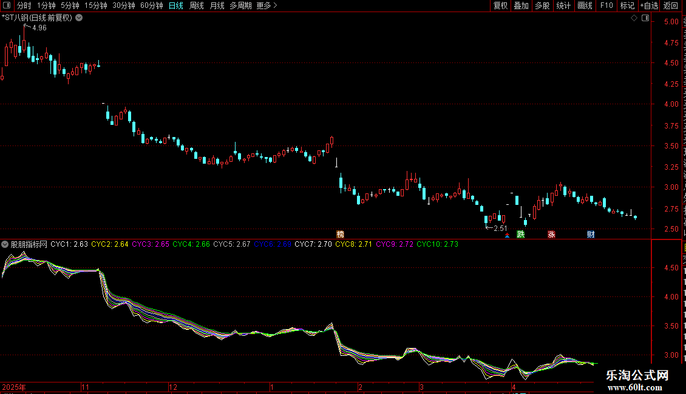686x394 pixels.
Task: Click the CYC7: 2.70 indicator value
Action: (x=313, y=244)
